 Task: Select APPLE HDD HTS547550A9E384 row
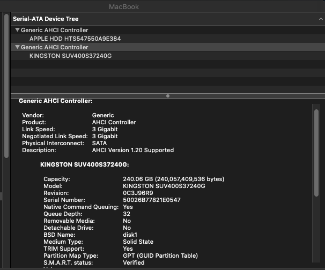168,39
